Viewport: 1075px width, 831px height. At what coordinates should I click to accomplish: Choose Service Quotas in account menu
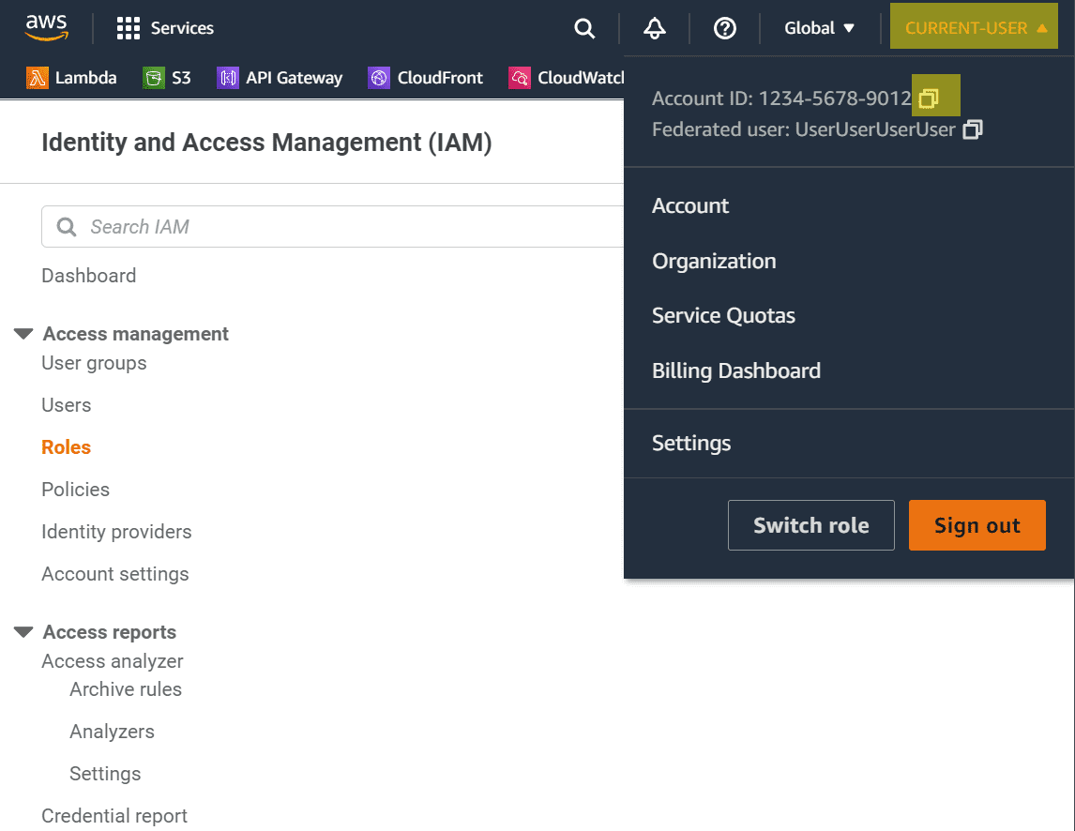(723, 316)
